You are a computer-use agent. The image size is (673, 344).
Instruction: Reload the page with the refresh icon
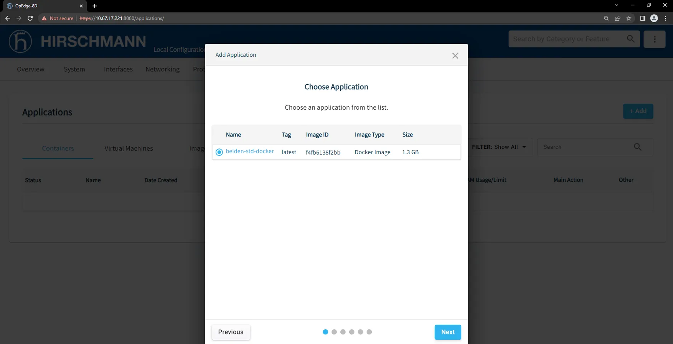(x=30, y=18)
